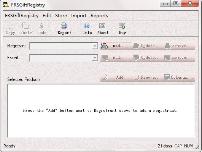Click Add button in Event row
Viewport: 202px width, 152px height.
click(116, 57)
